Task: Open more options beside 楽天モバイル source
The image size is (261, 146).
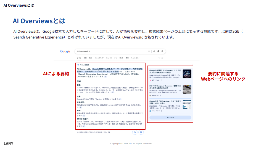Action: (x=161, y=80)
